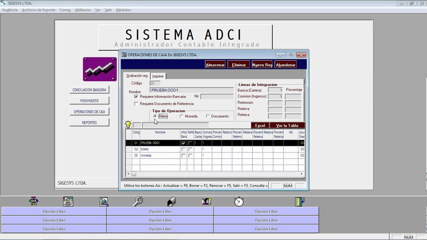Open the Utilitarios menu
The height and width of the screenshot is (240, 427).
83,10
